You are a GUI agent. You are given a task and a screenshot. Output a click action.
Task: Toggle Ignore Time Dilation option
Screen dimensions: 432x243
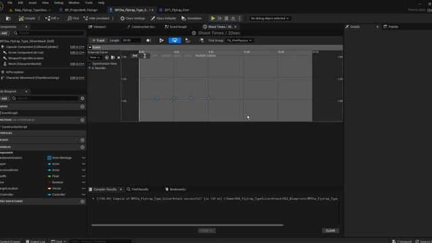click(x=201, y=40)
